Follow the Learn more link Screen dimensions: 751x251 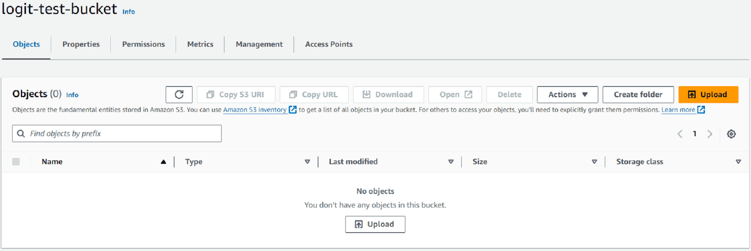coord(678,110)
